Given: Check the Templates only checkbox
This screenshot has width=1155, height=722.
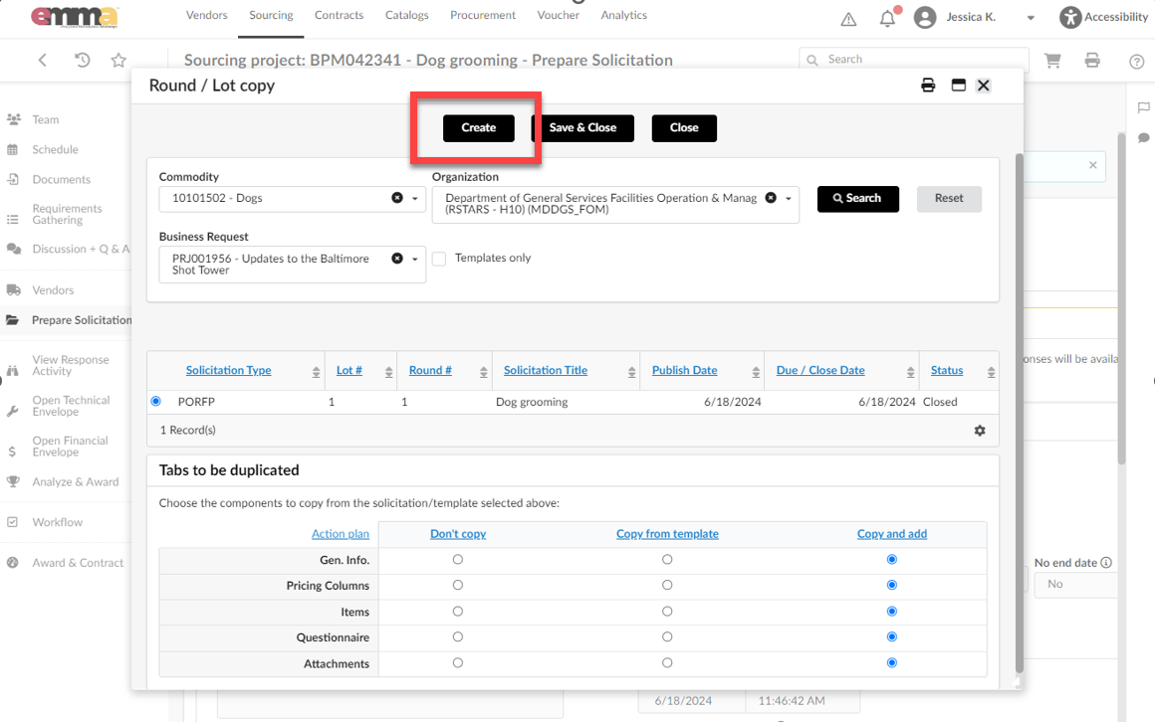Looking at the screenshot, I should coord(439,260).
